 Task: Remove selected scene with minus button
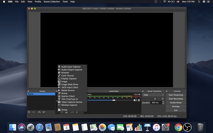coord(33,112)
